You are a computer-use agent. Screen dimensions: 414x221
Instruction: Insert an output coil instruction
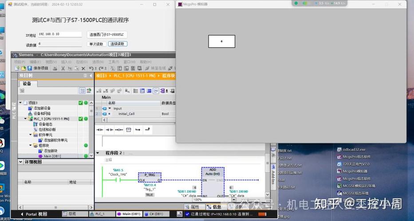pos(119,130)
